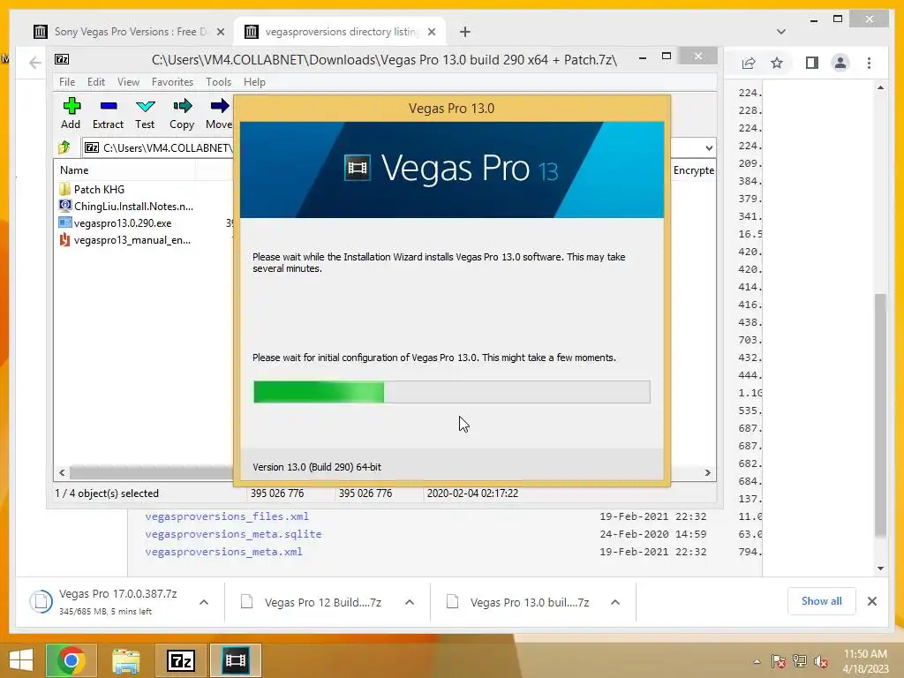The image size is (904, 678).
Task: Open the Favorites menu in 7-Zip
Action: point(172,82)
